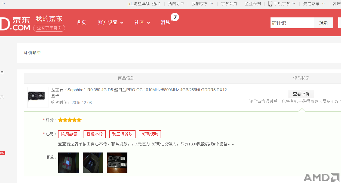Open 账户设置 menu
The image size is (341, 183).
(108, 22)
